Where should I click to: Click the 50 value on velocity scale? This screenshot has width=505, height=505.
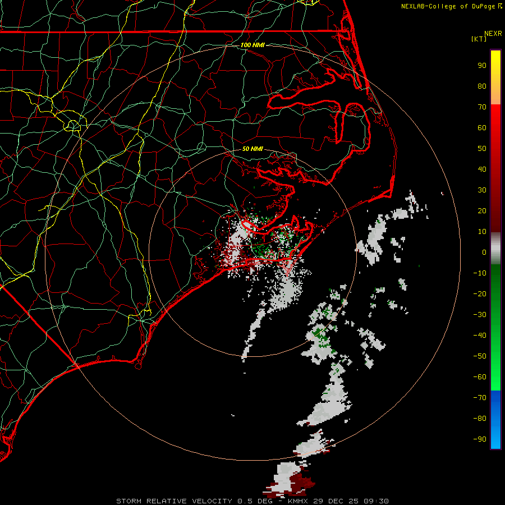pos(482,149)
